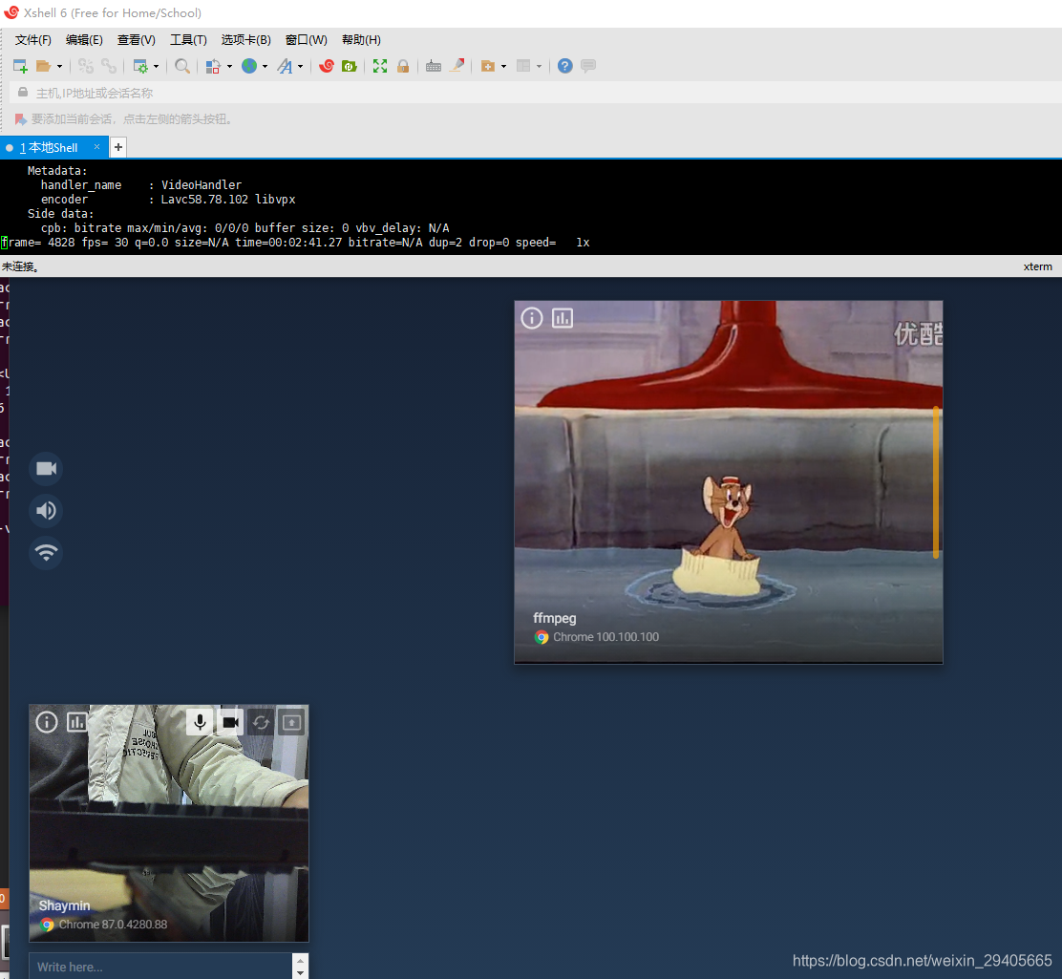Open the 文件(F) menu
The height and width of the screenshot is (979, 1062).
[33, 40]
